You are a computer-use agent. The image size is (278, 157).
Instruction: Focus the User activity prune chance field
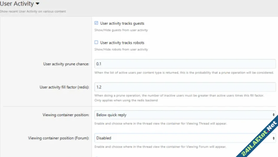coord(185,64)
